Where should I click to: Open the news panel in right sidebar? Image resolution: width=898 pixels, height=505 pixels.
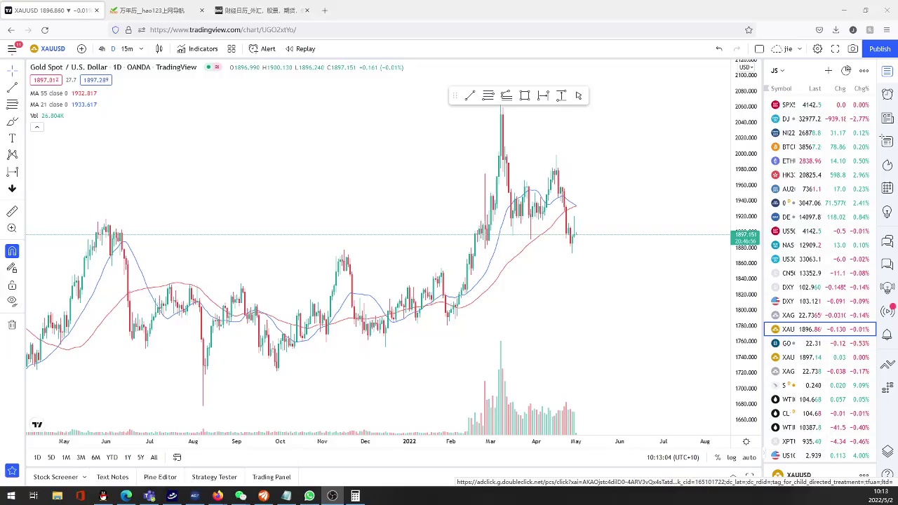point(887,118)
